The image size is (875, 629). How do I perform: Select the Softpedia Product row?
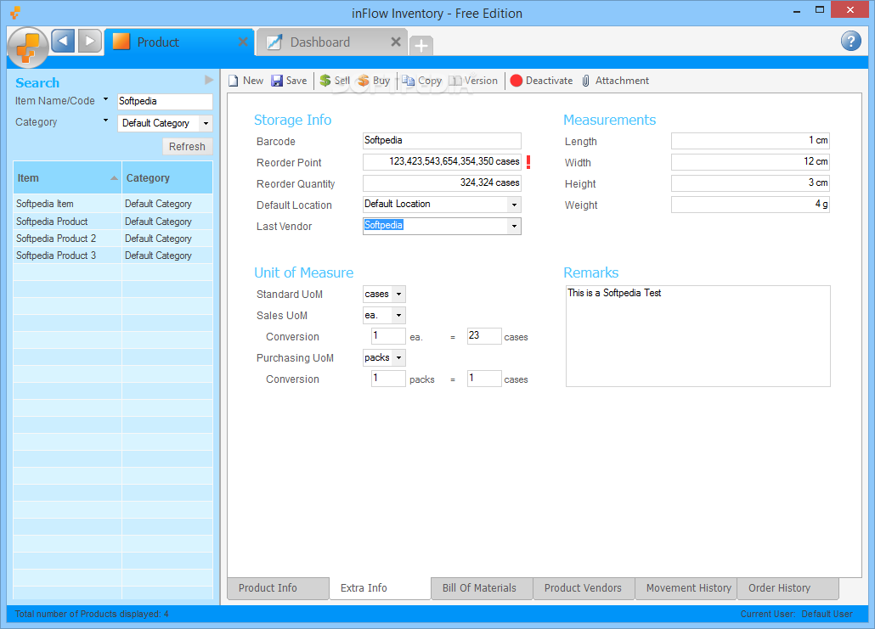pos(113,222)
